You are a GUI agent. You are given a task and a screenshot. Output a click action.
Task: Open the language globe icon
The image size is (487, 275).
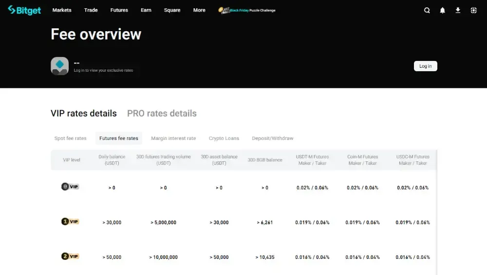pos(474,10)
